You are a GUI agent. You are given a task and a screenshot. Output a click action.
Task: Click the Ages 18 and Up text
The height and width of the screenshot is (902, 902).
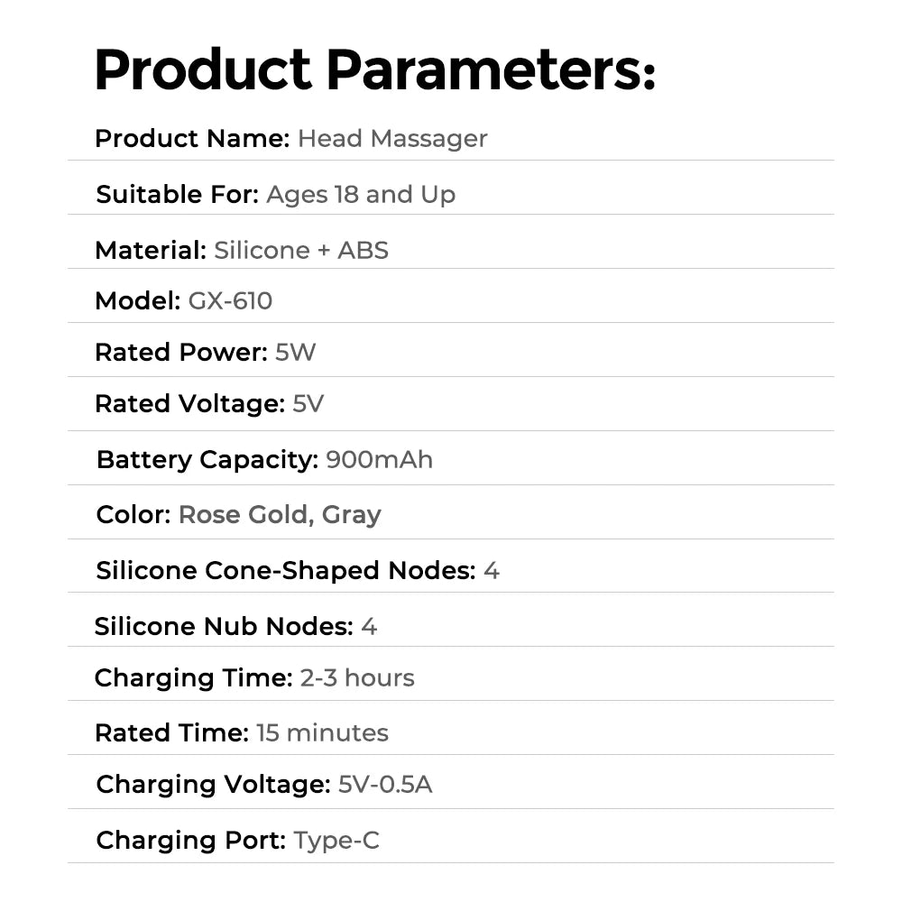click(361, 196)
